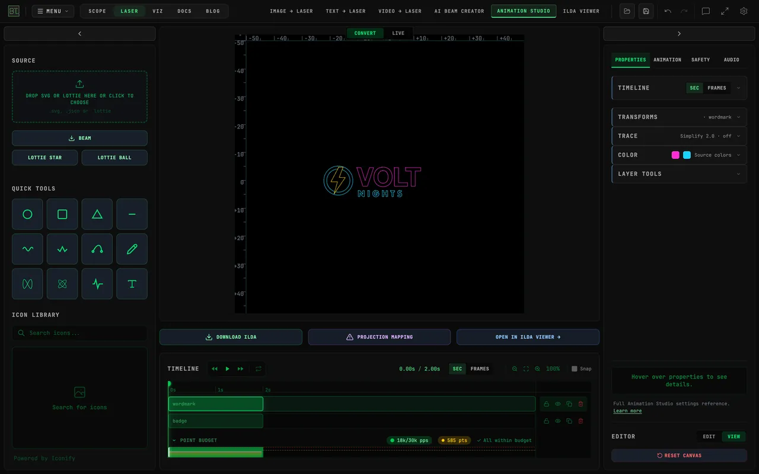This screenshot has width=759, height=474.
Task: Click the Reset Canvas button
Action: click(x=680, y=456)
